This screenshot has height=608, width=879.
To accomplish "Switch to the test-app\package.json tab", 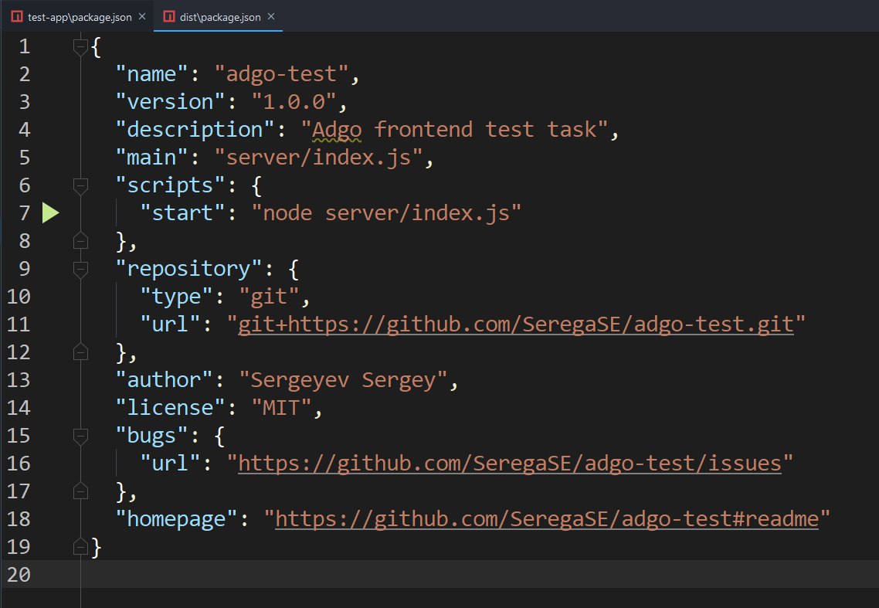I will [x=79, y=16].
